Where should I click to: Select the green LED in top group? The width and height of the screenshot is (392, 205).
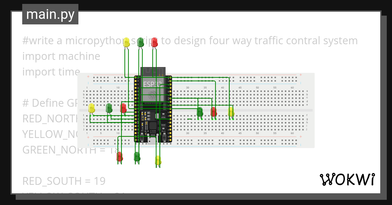pos(140,42)
